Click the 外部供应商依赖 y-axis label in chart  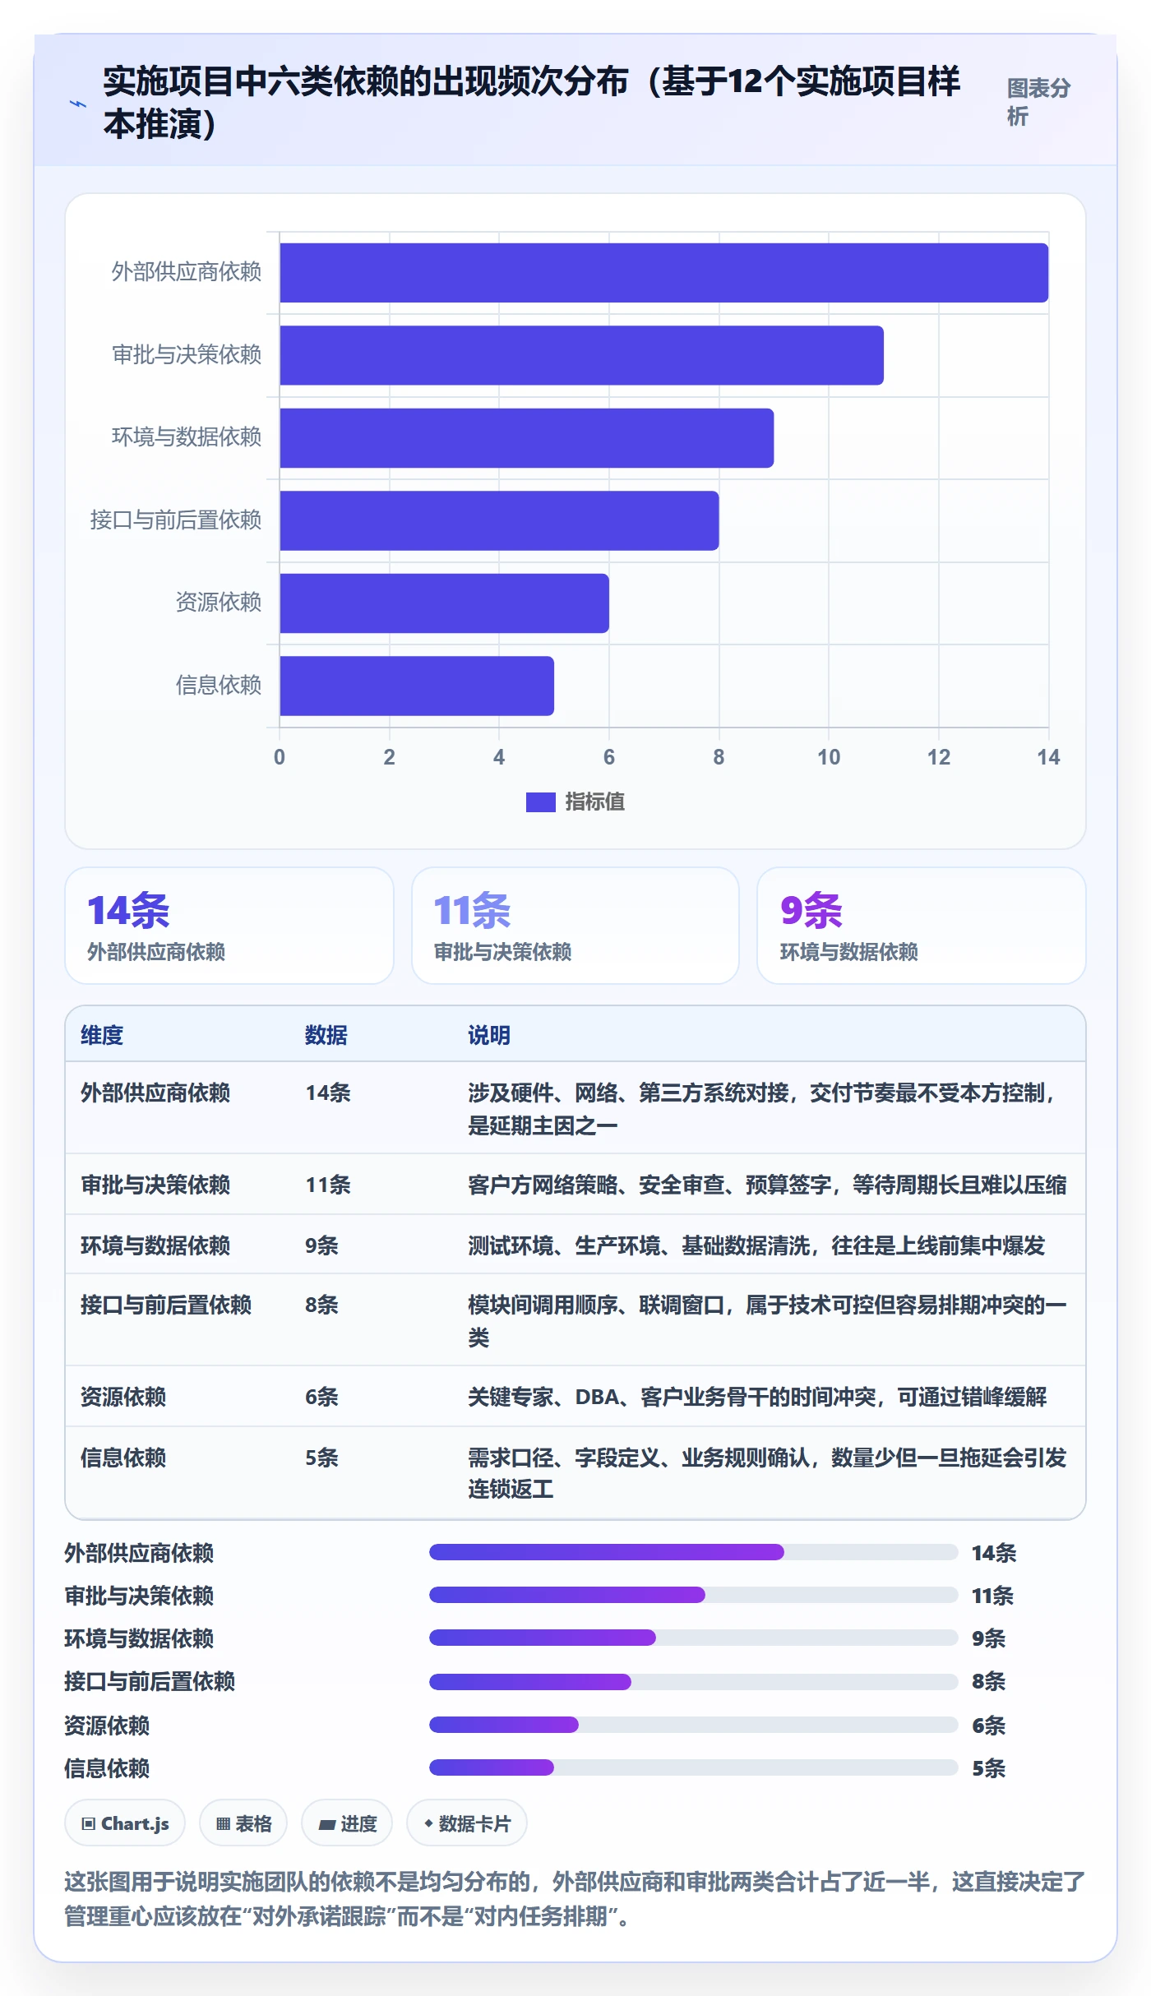click(x=187, y=271)
